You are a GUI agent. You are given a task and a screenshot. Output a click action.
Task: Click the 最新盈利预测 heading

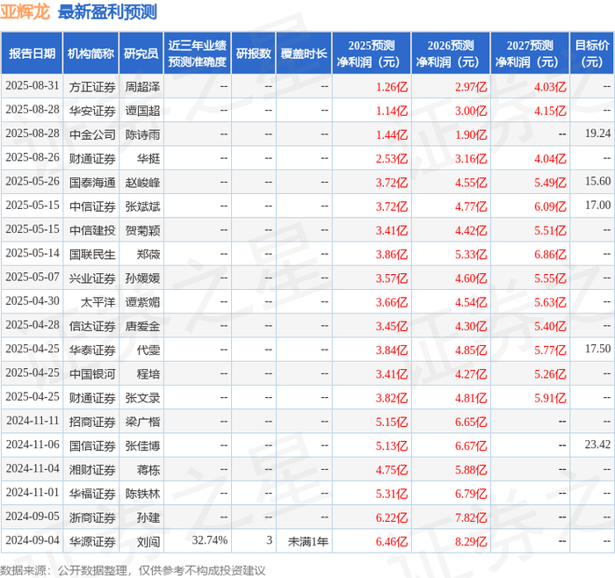tap(107, 11)
